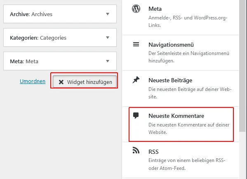The height and width of the screenshot is (179, 247).
Task: Expand the Archive: Archives widget arrow
Action: tap(108, 14)
